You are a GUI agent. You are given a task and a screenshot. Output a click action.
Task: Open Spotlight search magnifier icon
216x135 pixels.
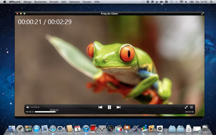(x=211, y=2)
